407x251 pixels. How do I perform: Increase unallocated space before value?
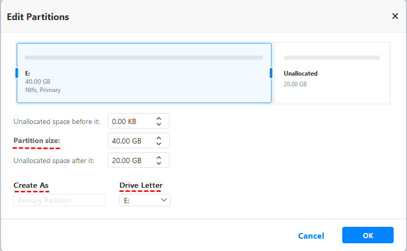tap(159, 119)
